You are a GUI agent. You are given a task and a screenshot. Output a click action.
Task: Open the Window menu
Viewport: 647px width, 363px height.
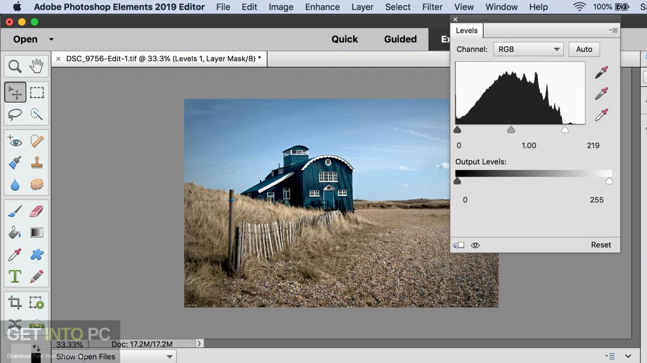501,7
